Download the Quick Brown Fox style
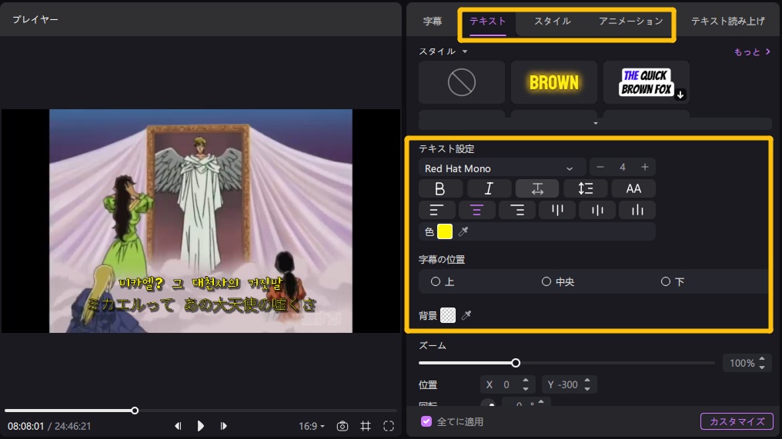782x439 pixels. [680, 95]
